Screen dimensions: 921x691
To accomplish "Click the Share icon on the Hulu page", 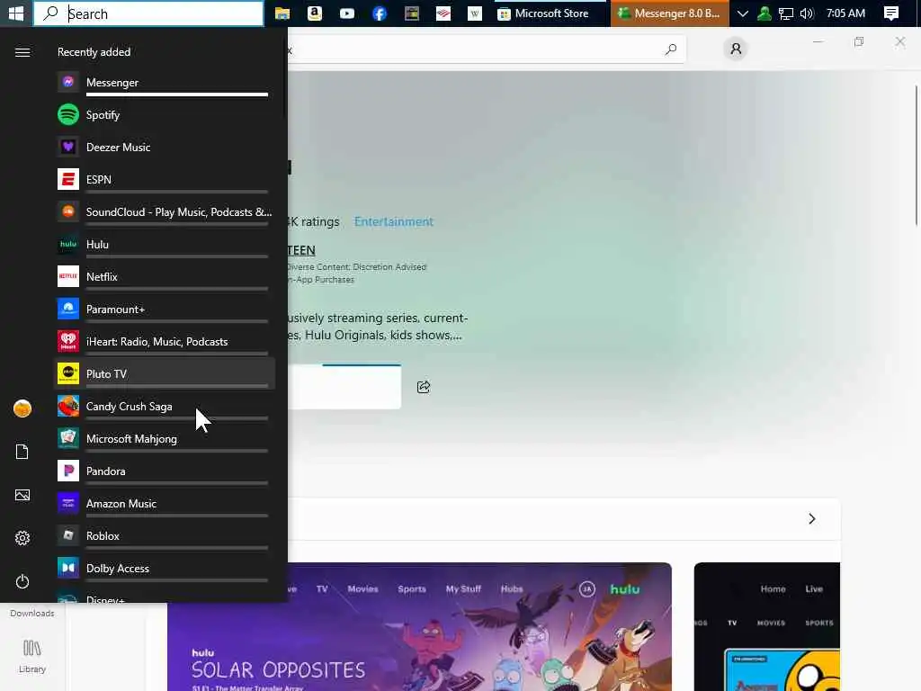I will click(424, 387).
